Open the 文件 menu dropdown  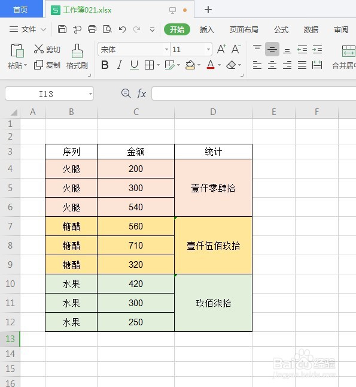click(28, 29)
